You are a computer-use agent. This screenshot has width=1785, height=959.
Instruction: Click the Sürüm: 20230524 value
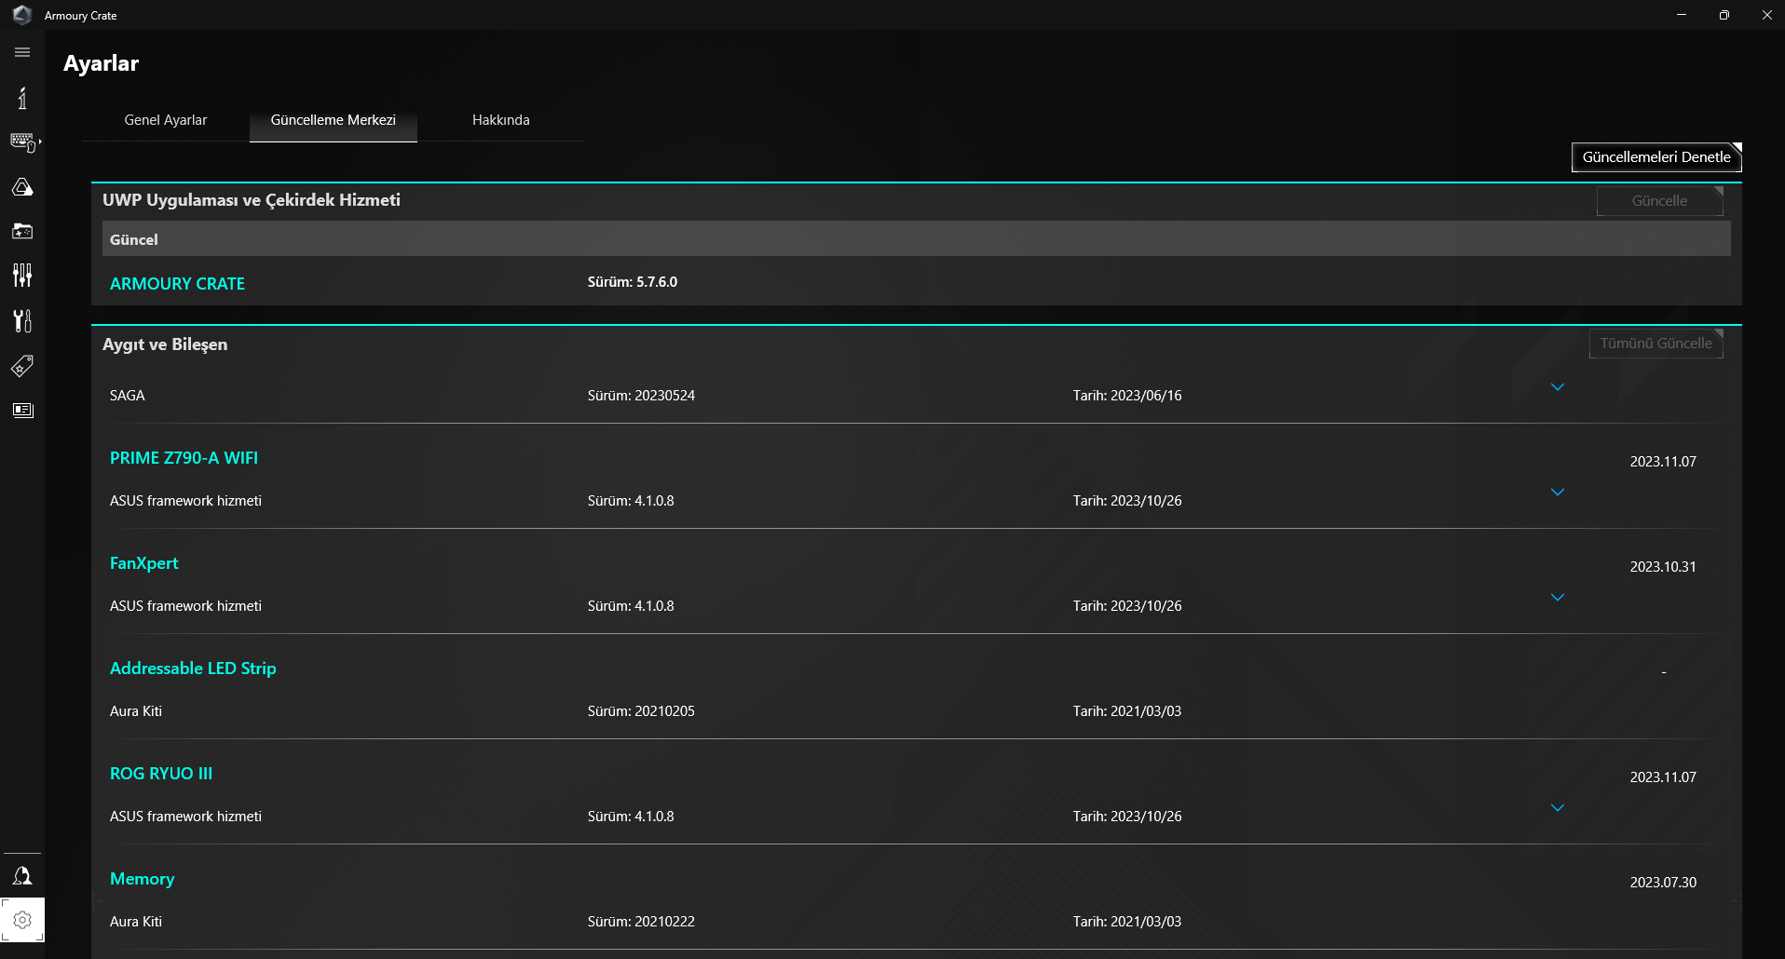pyautogui.click(x=642, y=396)
